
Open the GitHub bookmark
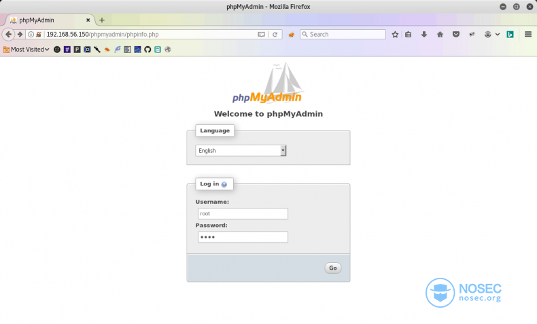pyautogui.click(x=148, y=50)
